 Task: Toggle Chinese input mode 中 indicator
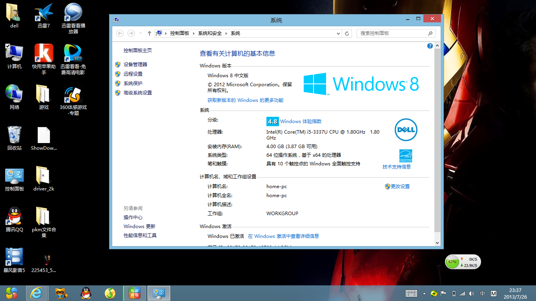click(x=483, y=293)
